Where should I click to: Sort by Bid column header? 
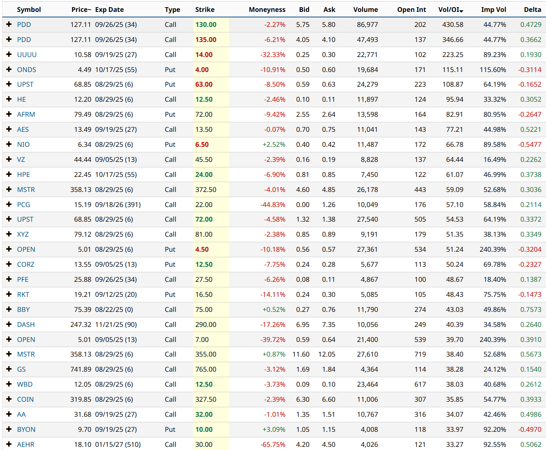(304, 10)
